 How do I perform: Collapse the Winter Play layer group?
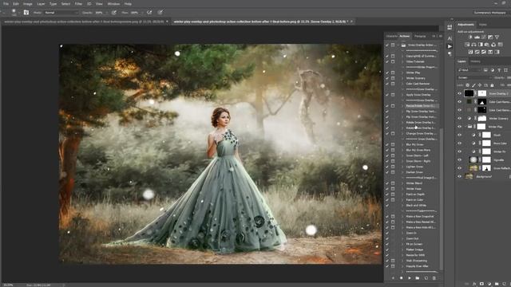(x=466, y=127)
